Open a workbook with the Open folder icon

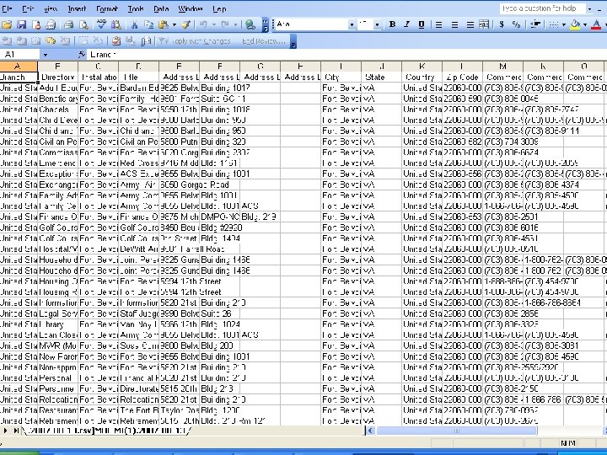[x=7, y=25]
